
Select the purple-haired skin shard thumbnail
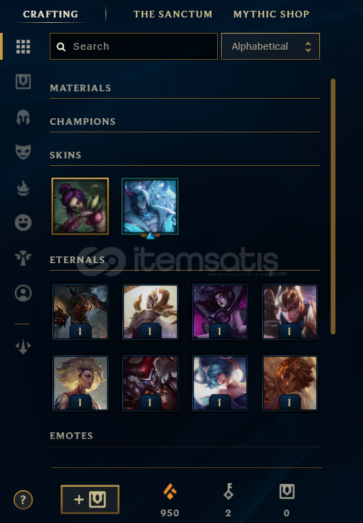pyautogui.click(x=80, y=206)
